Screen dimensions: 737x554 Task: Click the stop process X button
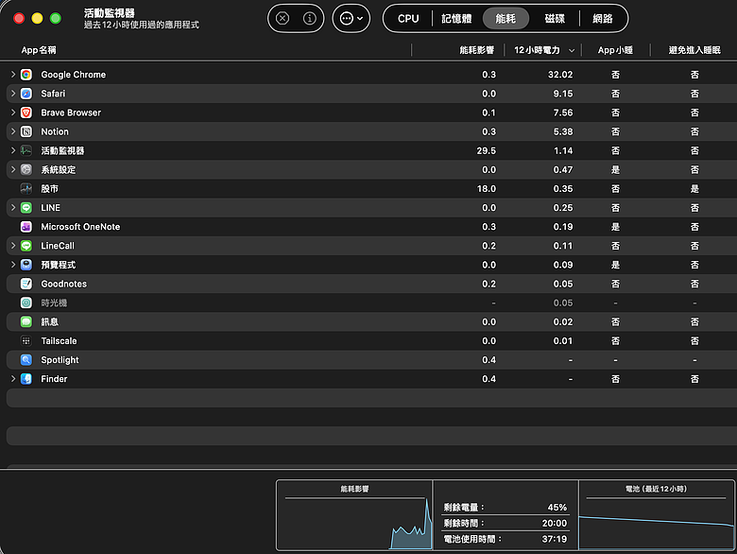click(x=283, y=18)
